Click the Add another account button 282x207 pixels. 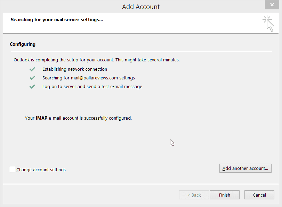[x=245, y=168]
